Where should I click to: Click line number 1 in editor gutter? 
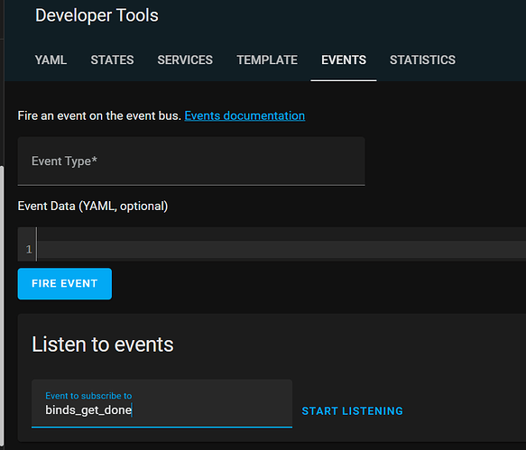tap(29, 250)
